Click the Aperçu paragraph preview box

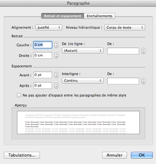pyautogui.click(x=78, y=122)
